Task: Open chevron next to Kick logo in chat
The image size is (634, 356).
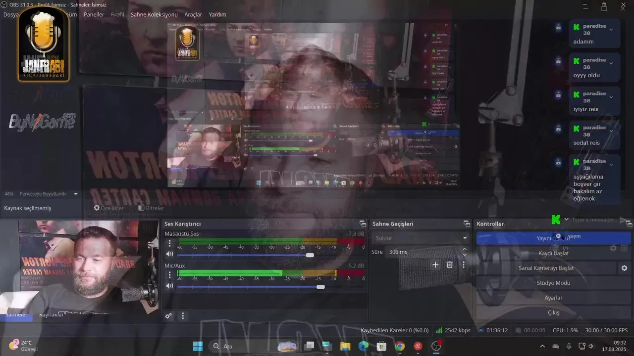Action: (566, 220)
